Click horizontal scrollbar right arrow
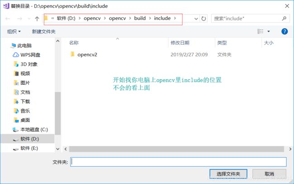The width and height of the screenshot is (294, 184). [290, 149]
